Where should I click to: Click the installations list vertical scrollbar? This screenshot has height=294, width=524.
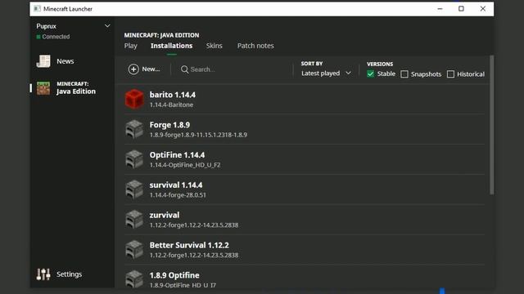(x=491, y=125)
